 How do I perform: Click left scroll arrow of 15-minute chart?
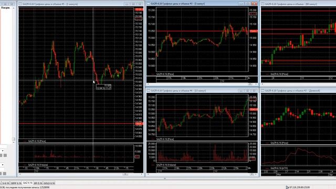148,174
